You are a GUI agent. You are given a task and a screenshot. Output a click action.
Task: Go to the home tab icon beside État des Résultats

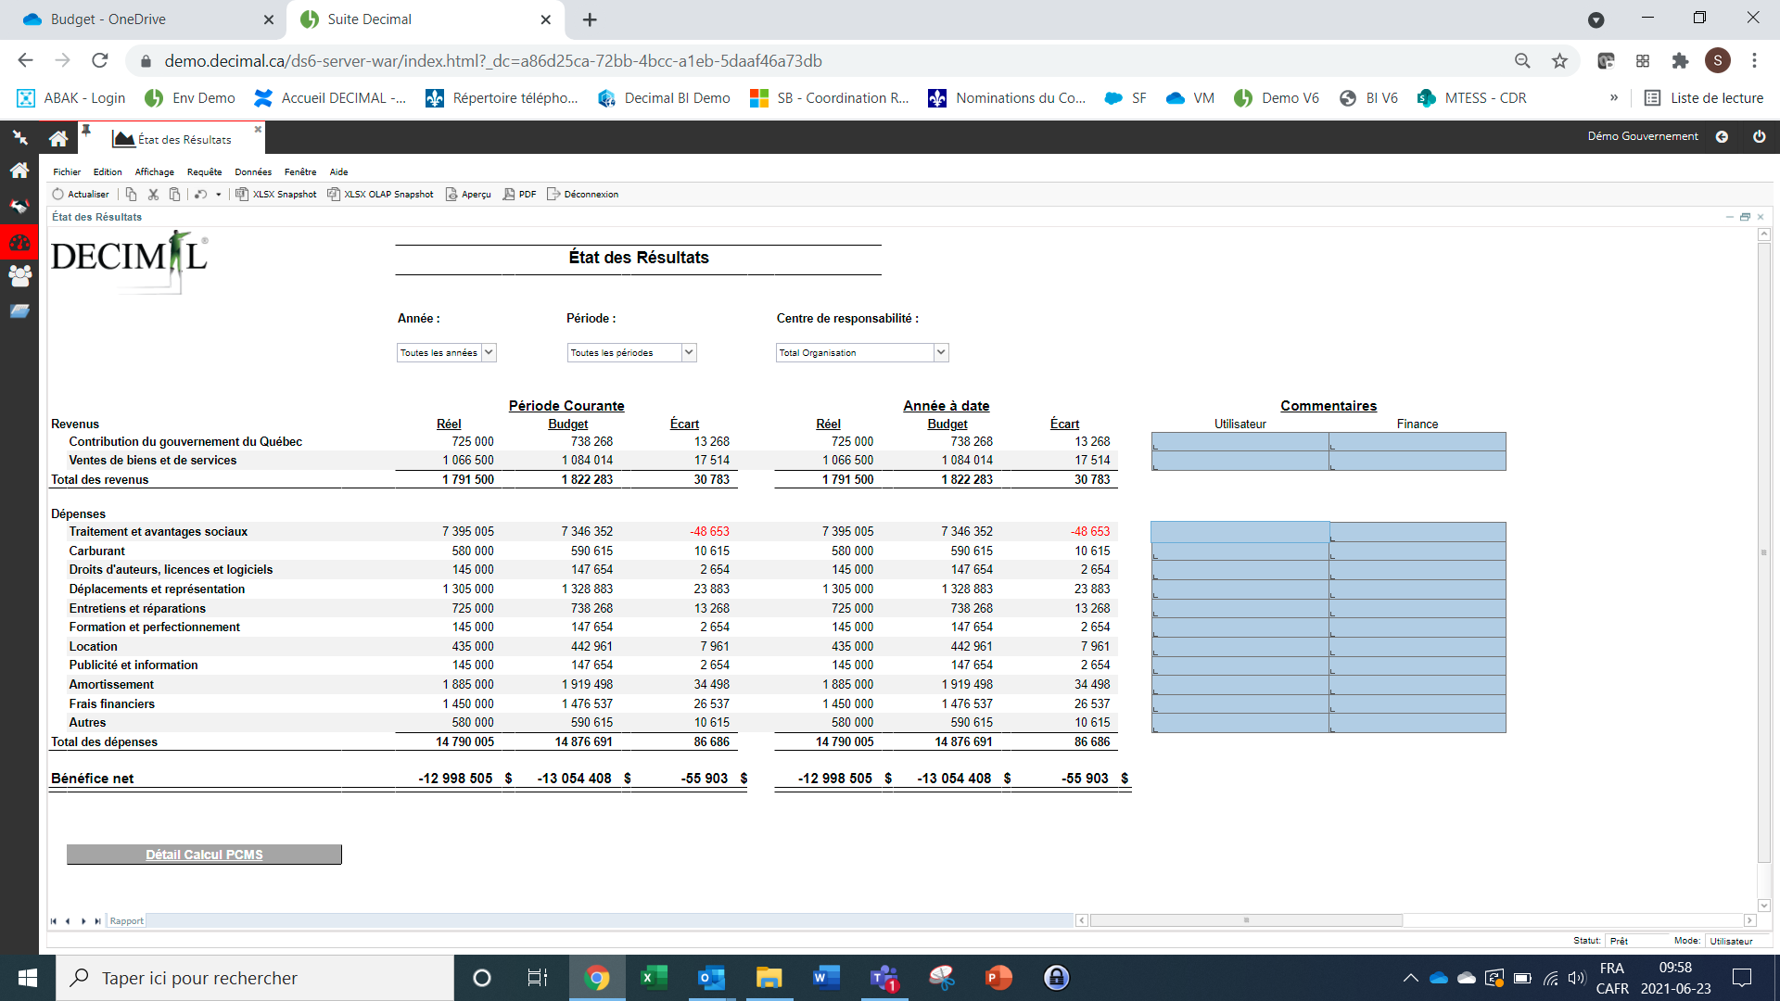[x=58, y=138]
